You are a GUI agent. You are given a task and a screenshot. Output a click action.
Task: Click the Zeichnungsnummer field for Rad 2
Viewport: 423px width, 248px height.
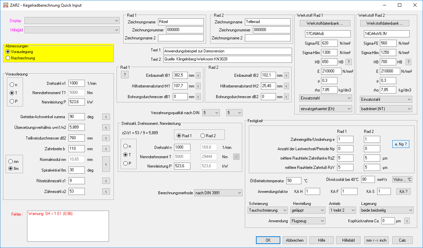click(272, 30)
